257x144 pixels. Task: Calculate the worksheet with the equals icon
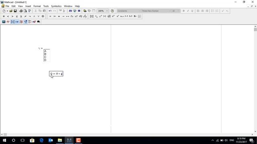click(x=79, y=11)
